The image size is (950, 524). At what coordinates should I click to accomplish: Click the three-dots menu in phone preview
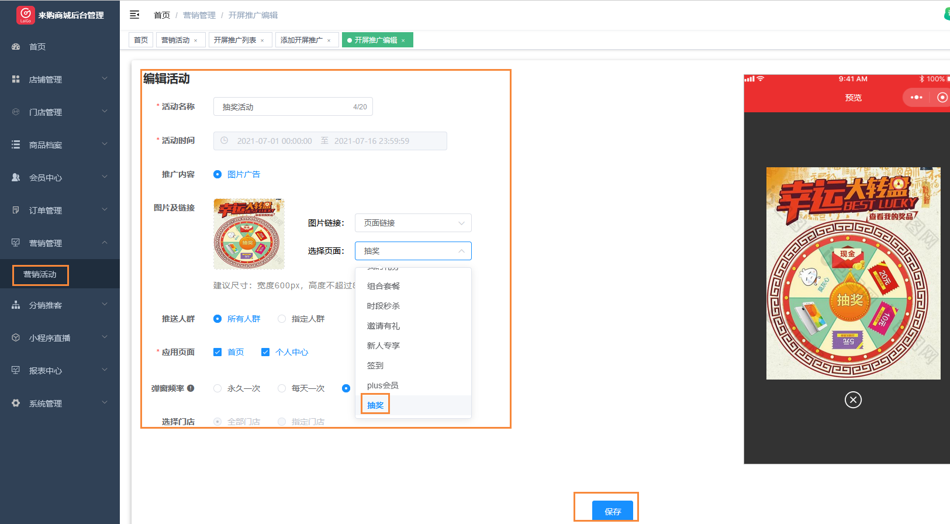[x=916, y=98]
